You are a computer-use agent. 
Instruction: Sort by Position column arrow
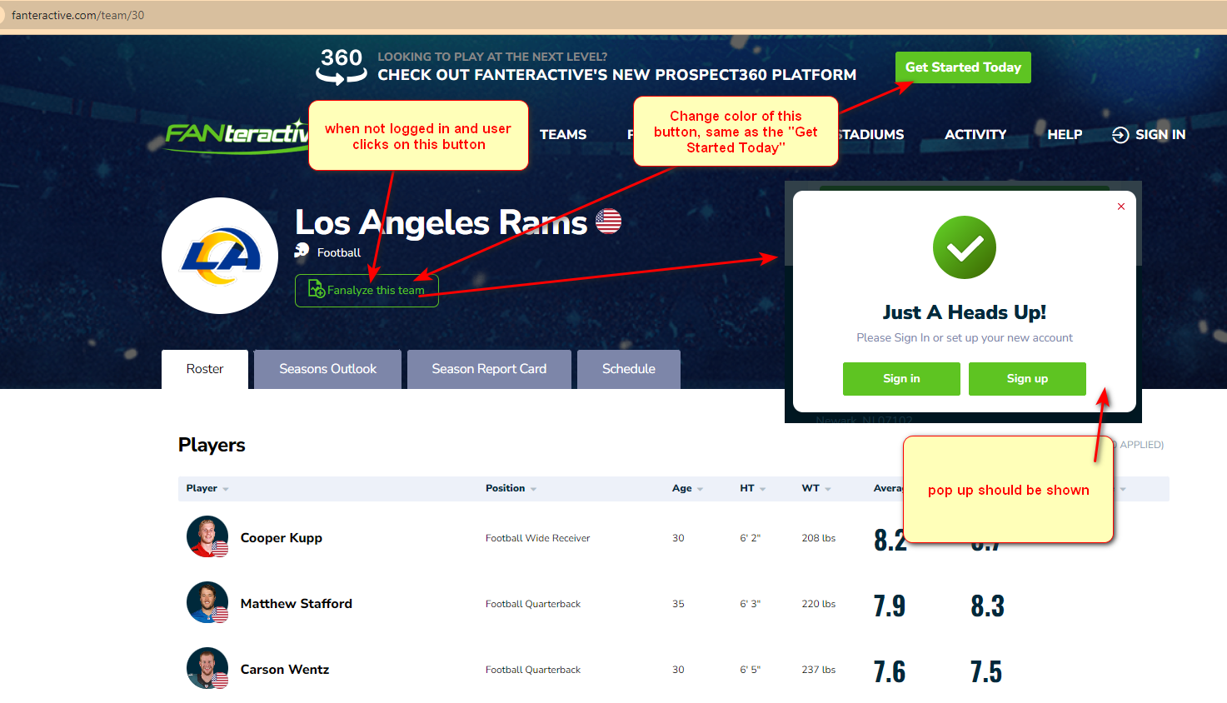coord(533,490)
